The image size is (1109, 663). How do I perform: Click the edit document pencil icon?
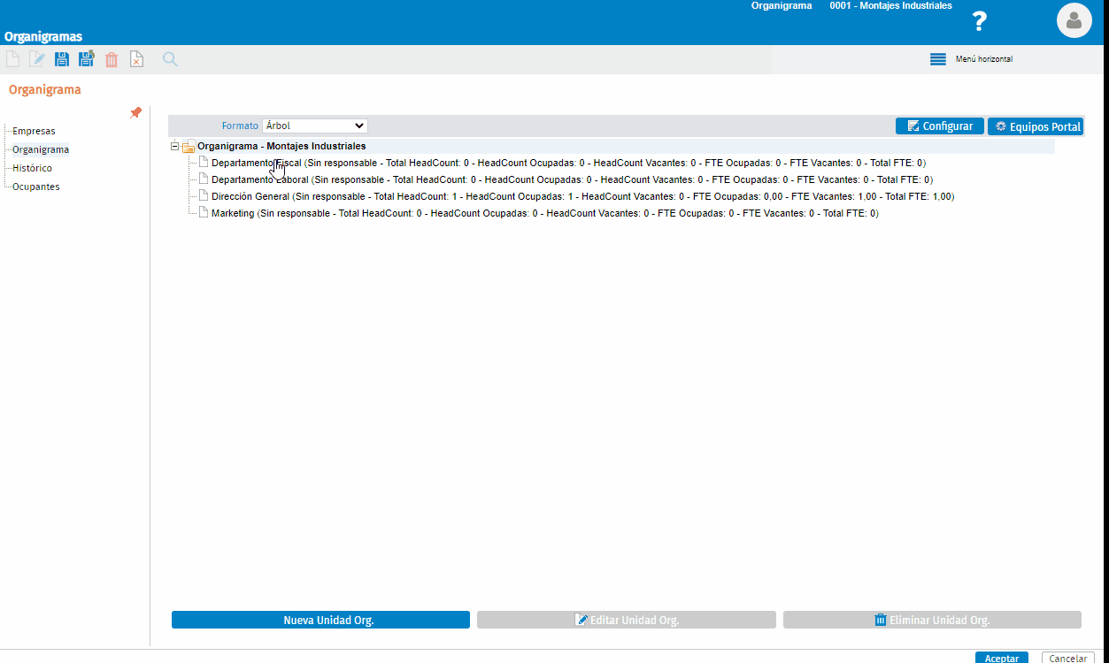(37, 59)
